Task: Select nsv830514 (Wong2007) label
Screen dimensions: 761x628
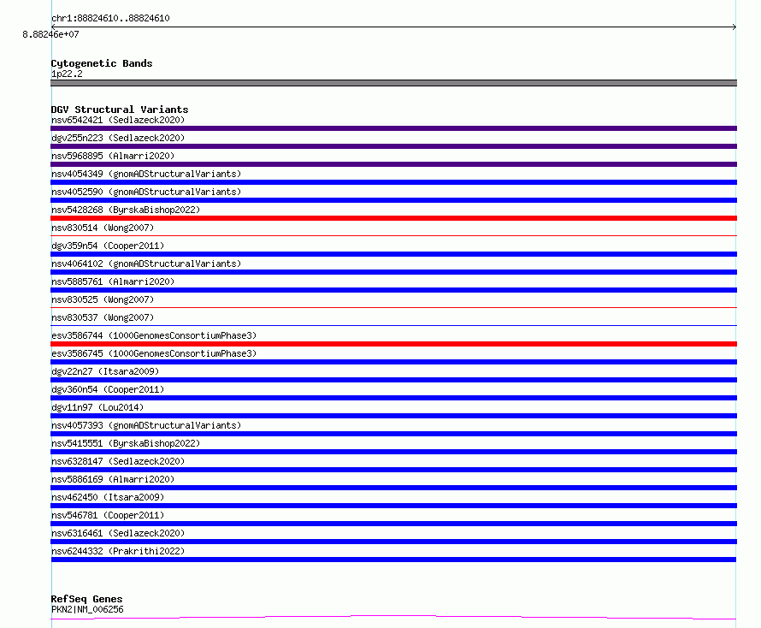Action: click(x=103, y=228)
